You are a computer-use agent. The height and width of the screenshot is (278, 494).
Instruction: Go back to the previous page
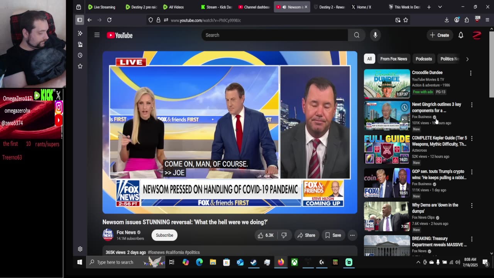(90, 20)
